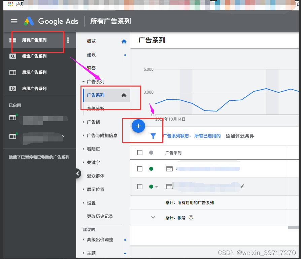301x259 pixels.
Task: Click the 广告系列 column header
Action: [x=173, y=153]
